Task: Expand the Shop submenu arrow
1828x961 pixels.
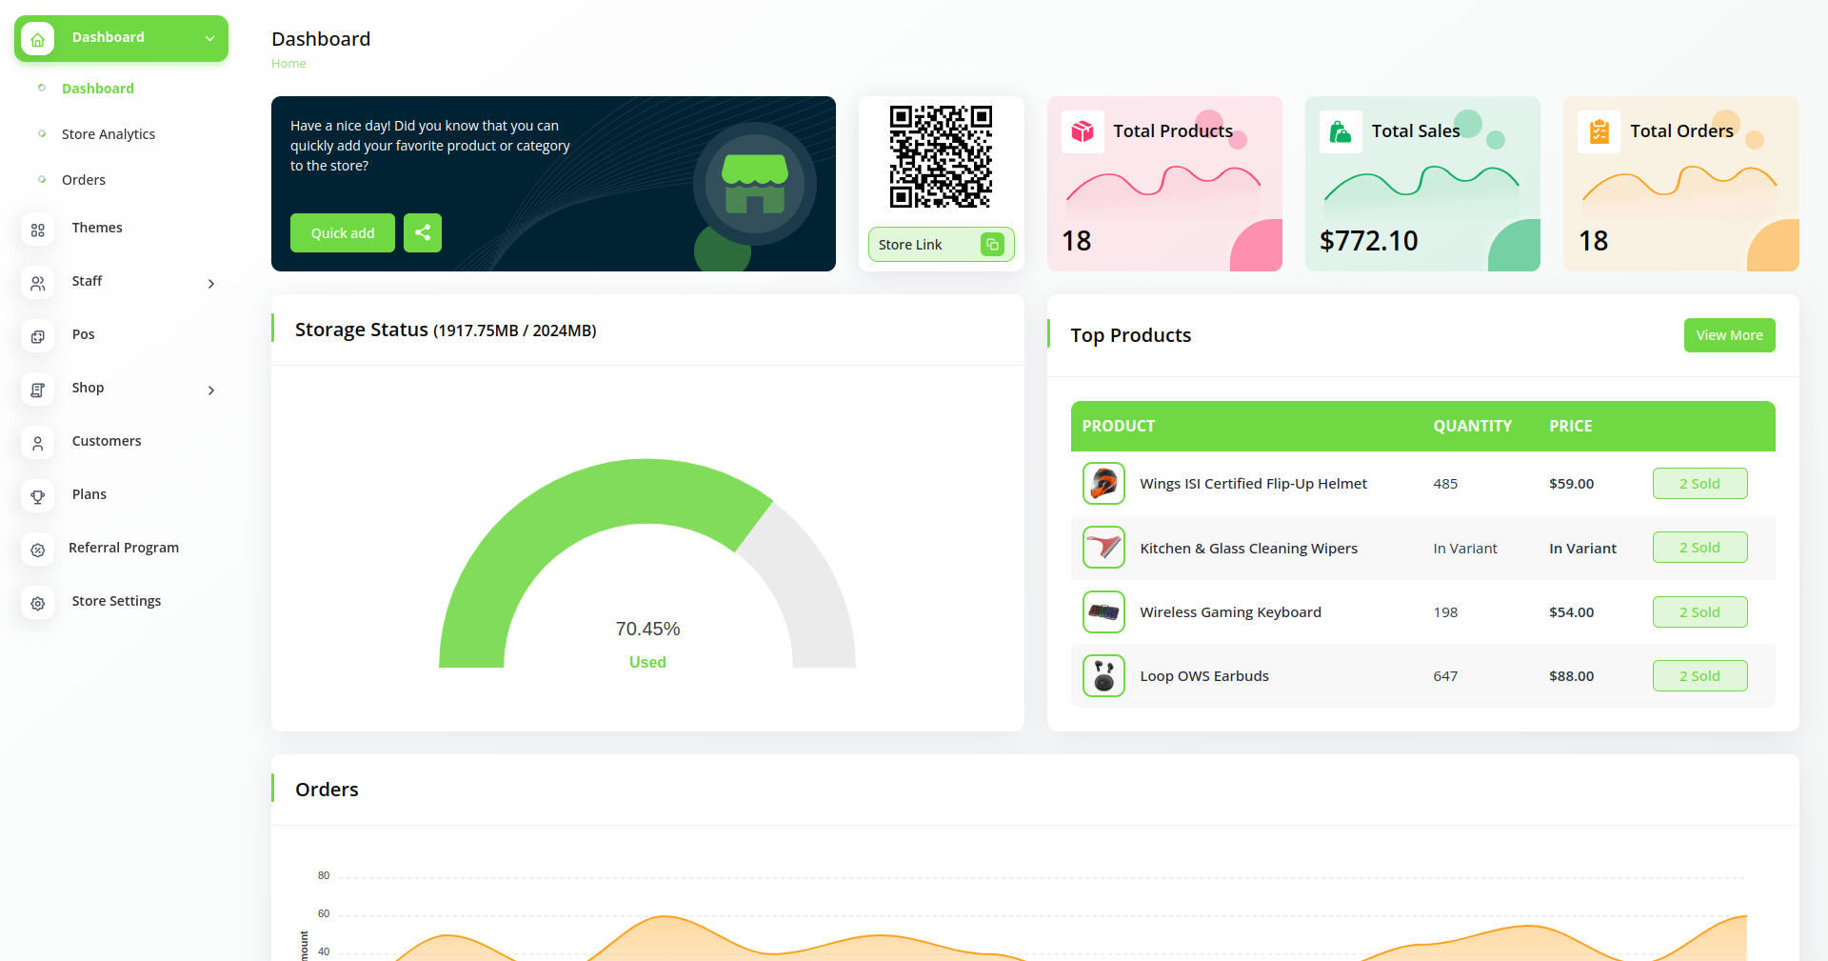Action: tap(211, 390)
